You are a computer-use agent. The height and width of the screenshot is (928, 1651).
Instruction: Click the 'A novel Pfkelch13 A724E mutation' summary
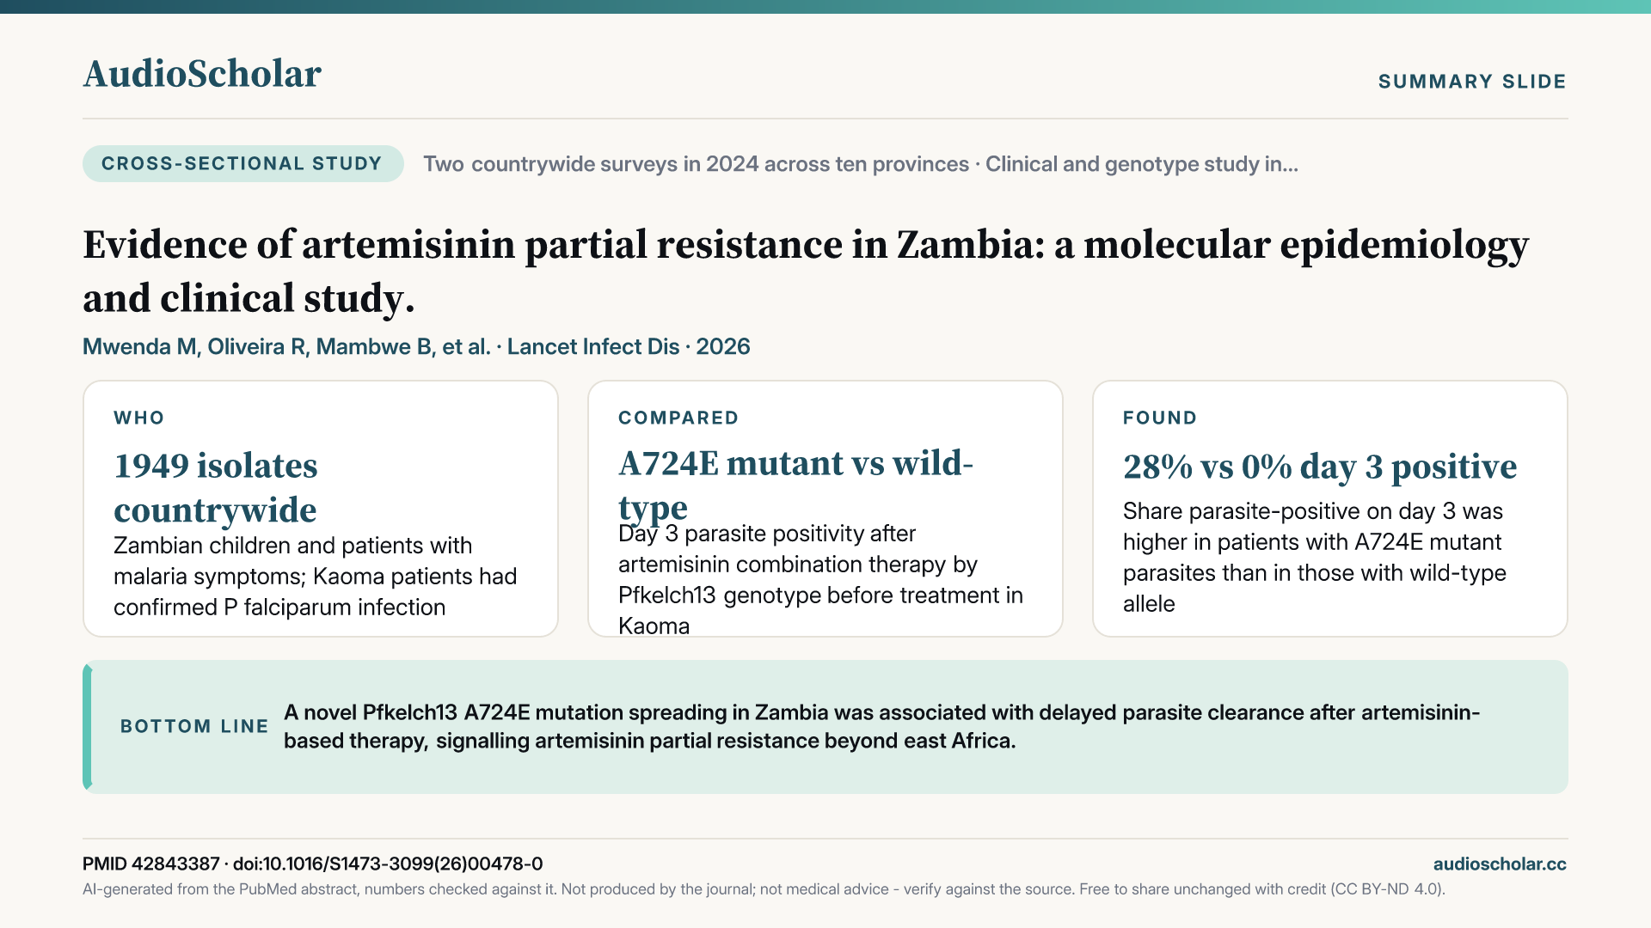coord(882,726)
